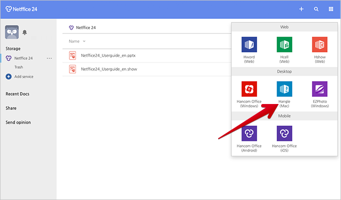Click the pptx file icon for Netffice24_Userguide_en.pptx
The height and width of the screenshot is (200, 341).
point(72,55)
